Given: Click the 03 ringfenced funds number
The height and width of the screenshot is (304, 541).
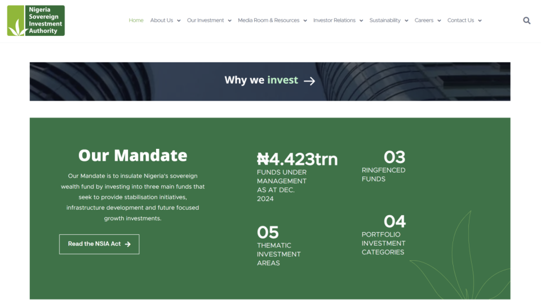Looking at the screenshot, I should pyautogui.click(x=394, y=157).
